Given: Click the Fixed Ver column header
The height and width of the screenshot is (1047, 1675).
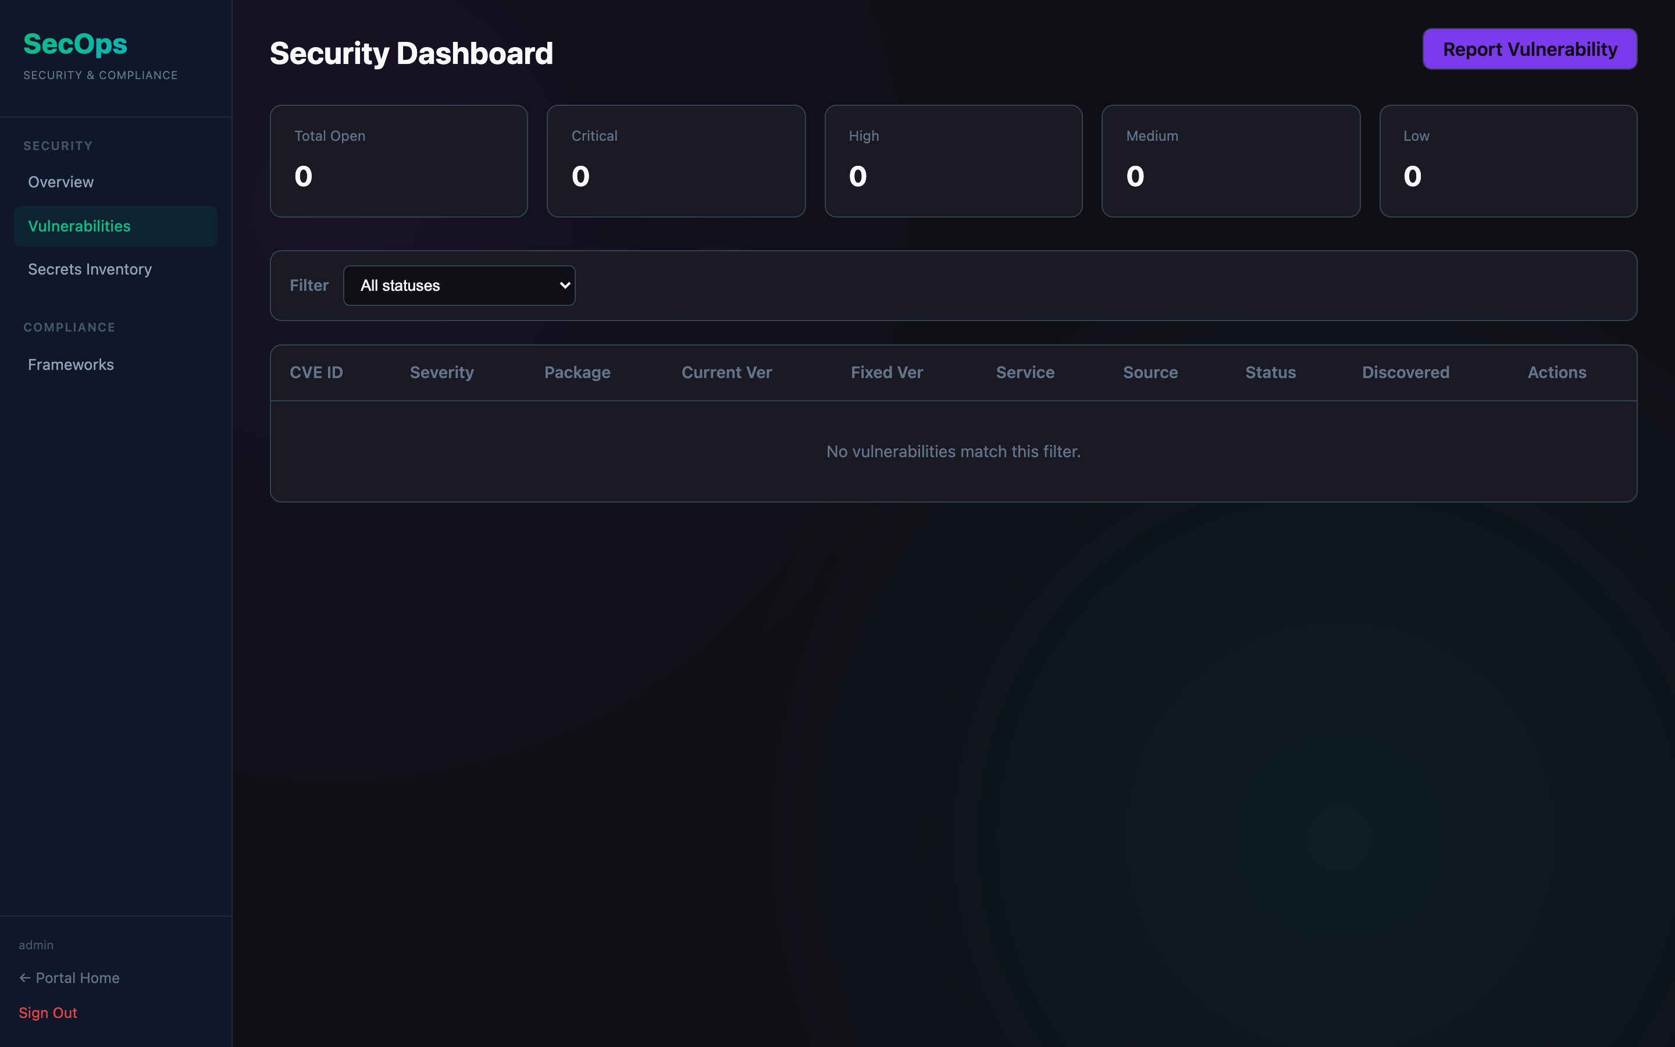Looking at the screenshot, I should [886, 372].
